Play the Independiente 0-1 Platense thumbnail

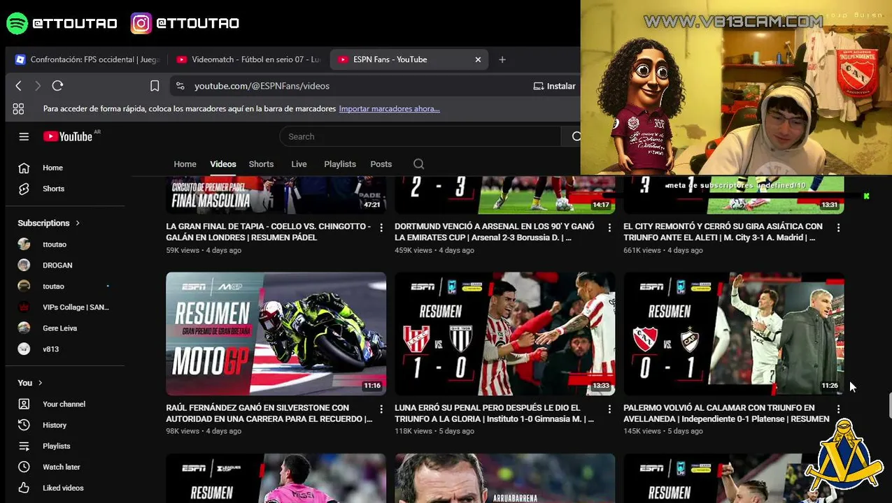(x=733, y=334)
